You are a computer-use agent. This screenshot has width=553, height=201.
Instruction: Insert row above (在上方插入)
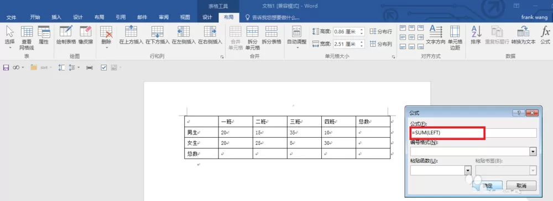coord(131,35)
